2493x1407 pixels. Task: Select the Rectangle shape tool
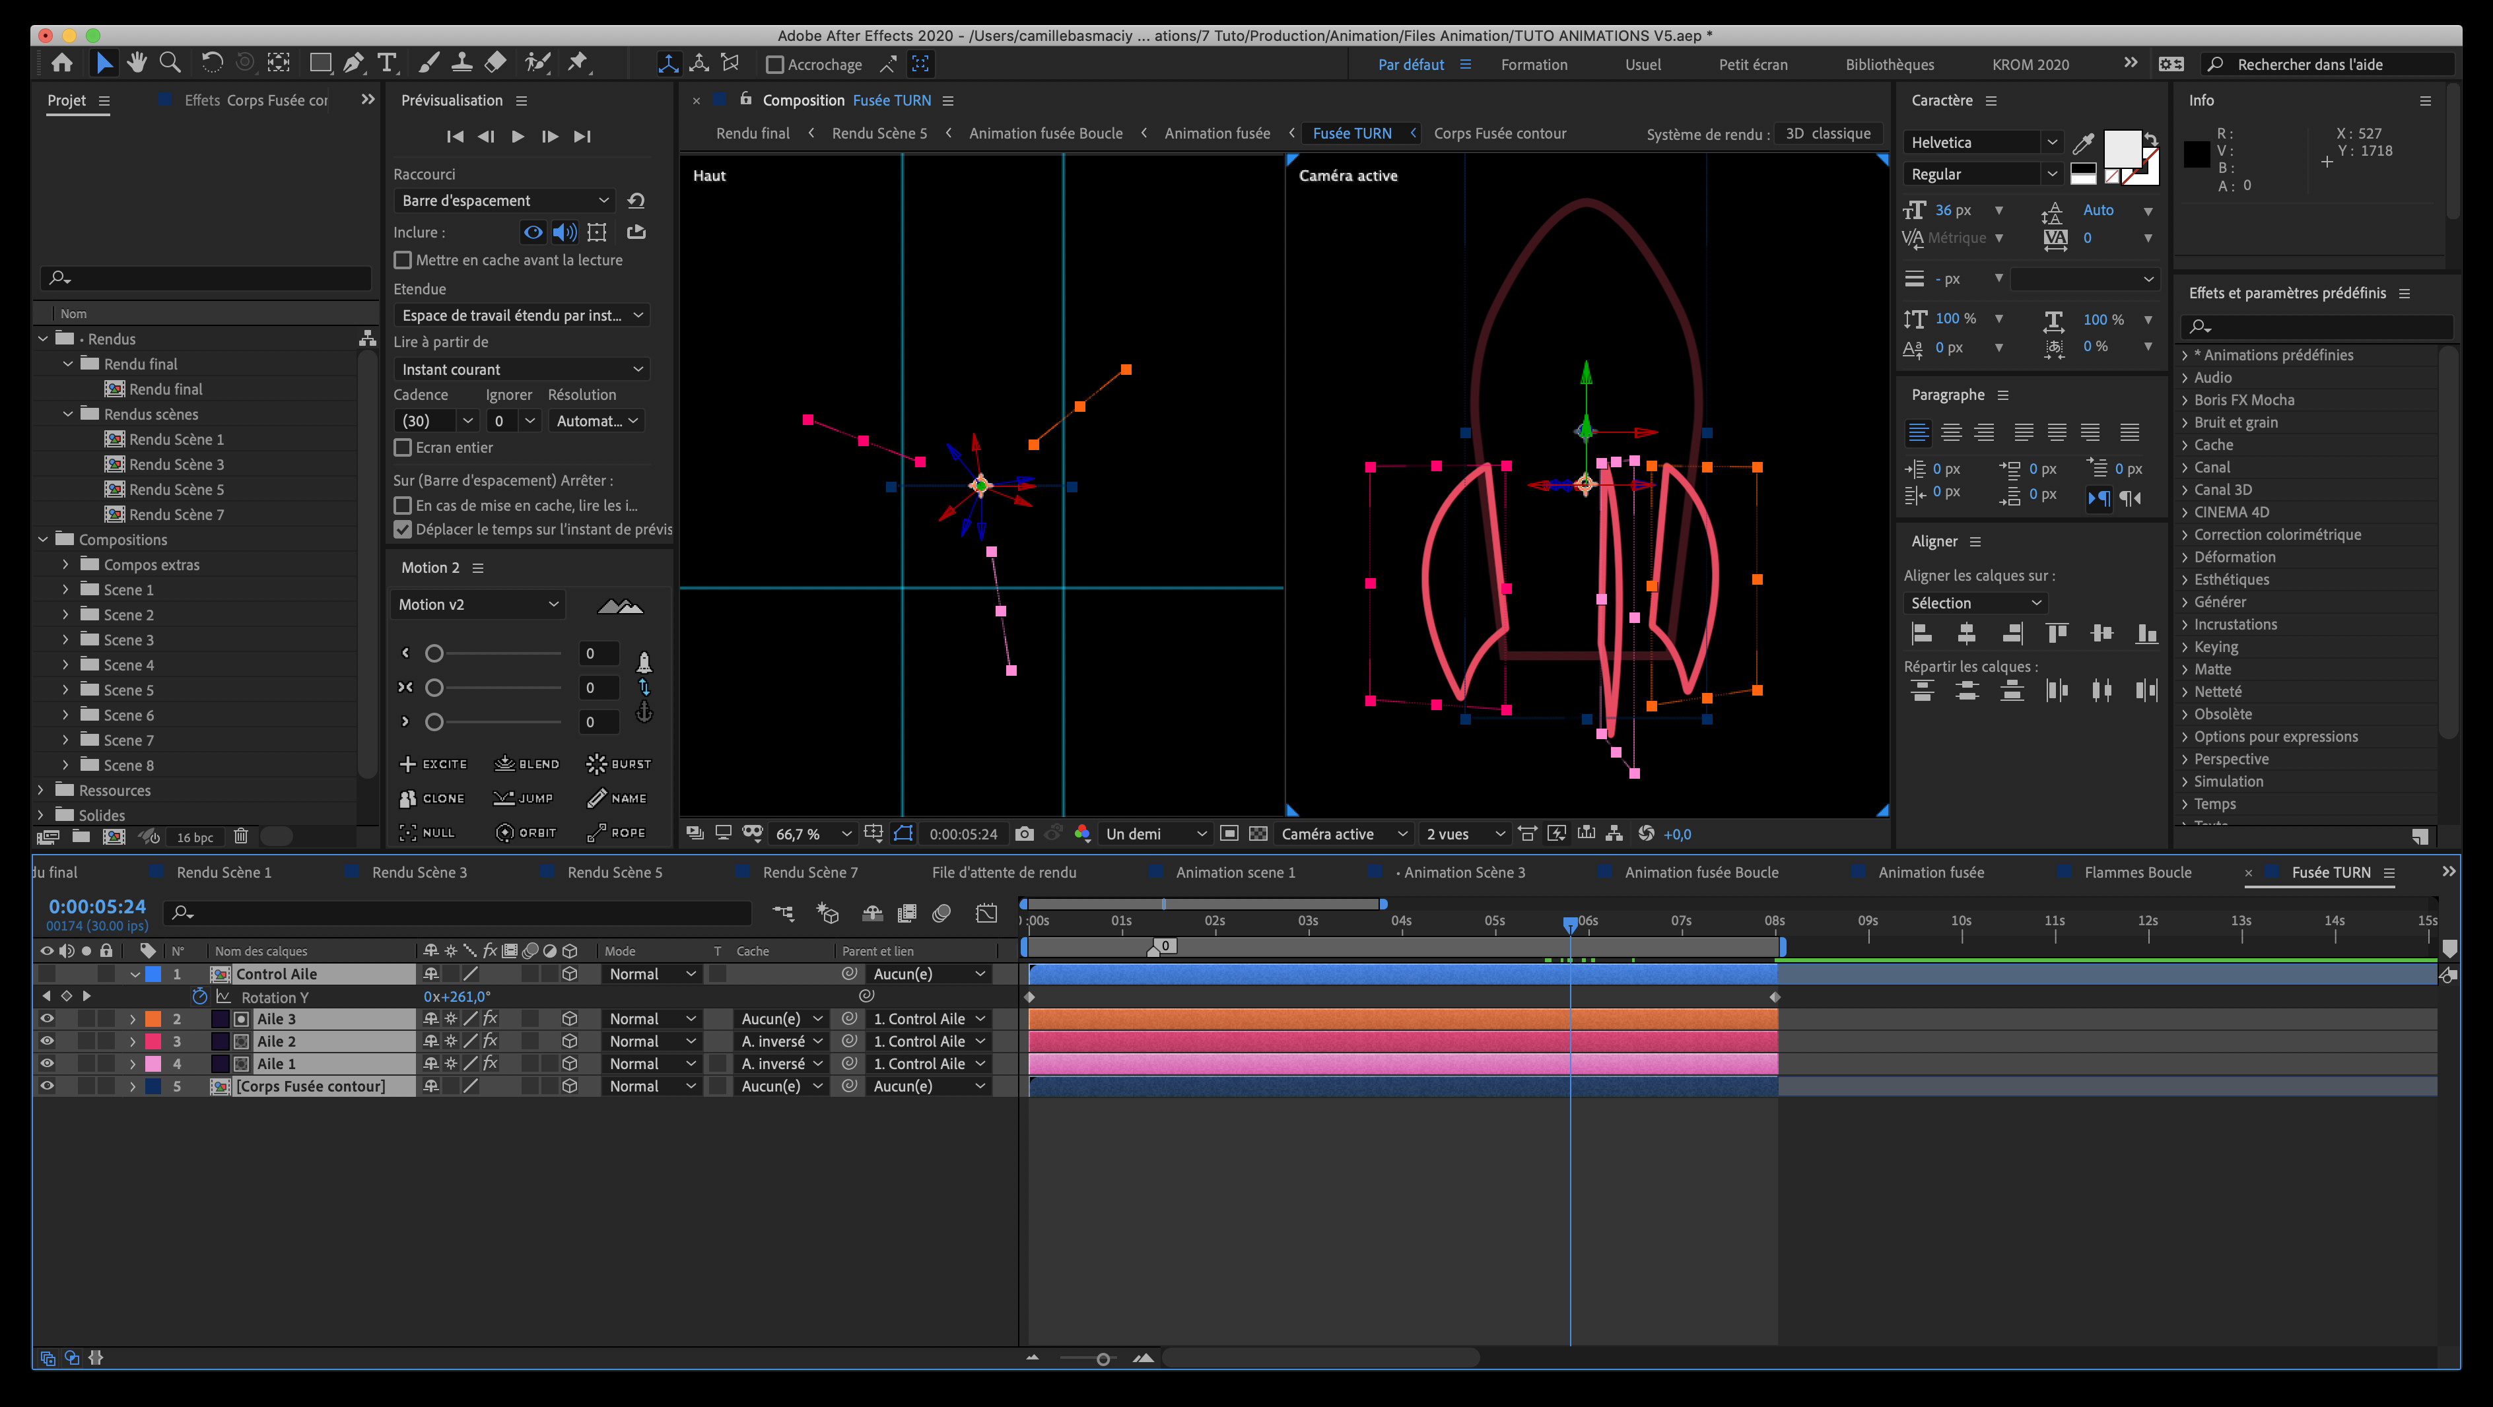pos(320,63)
